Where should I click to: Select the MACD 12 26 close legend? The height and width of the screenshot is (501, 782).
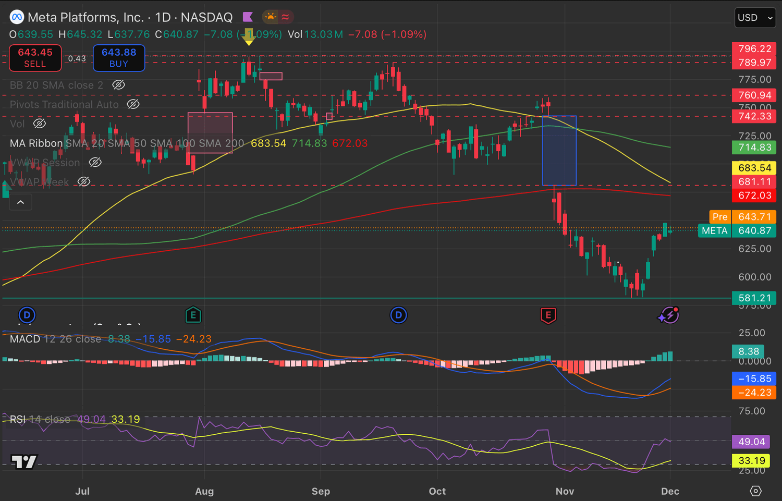coord(56,339)
